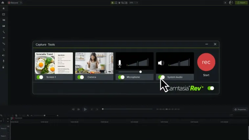
Task: Click the microphone icon in Capture Tools
Action: [x=120, y=63]
